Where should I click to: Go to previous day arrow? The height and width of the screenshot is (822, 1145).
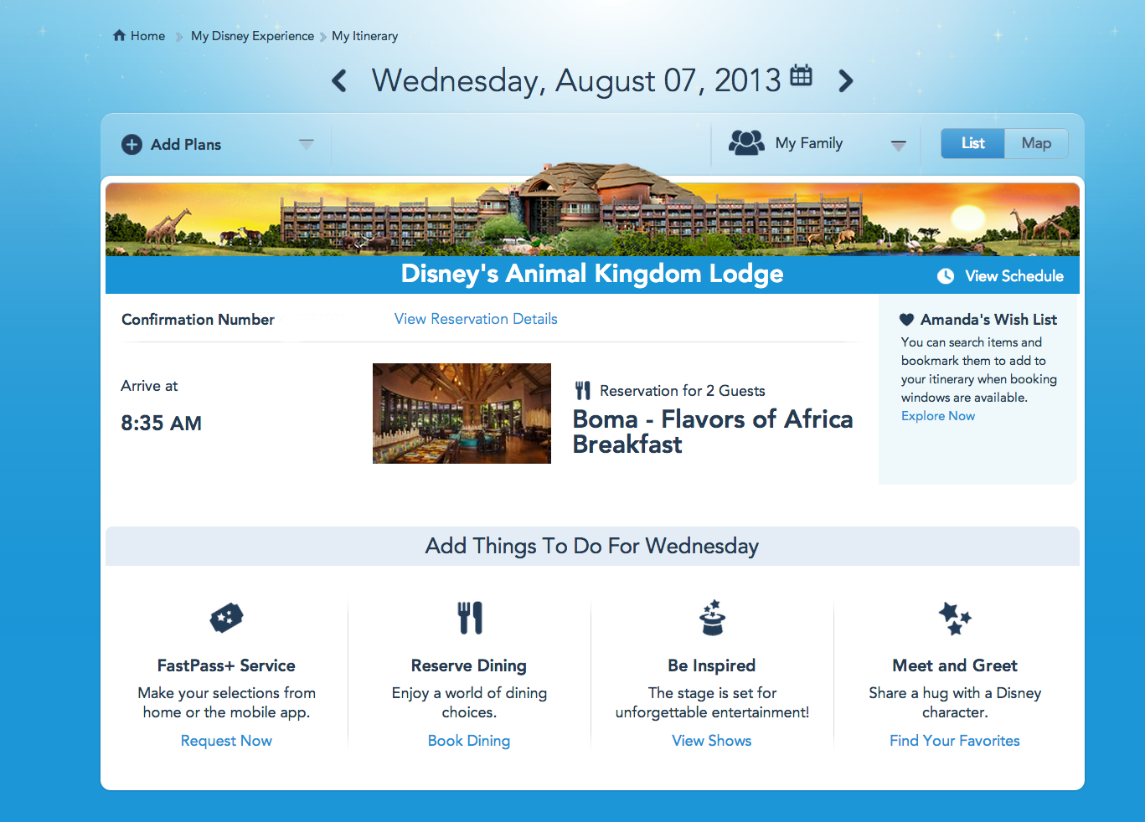[x=339, y=81]
